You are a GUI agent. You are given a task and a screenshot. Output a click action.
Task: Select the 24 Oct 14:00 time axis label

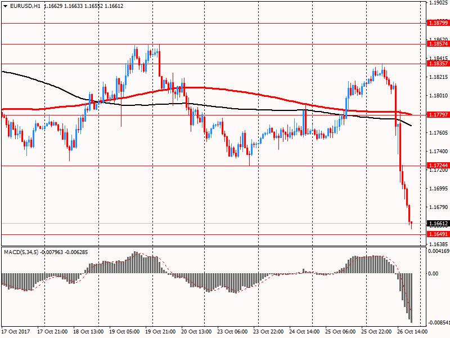click(x=304, y=332)
